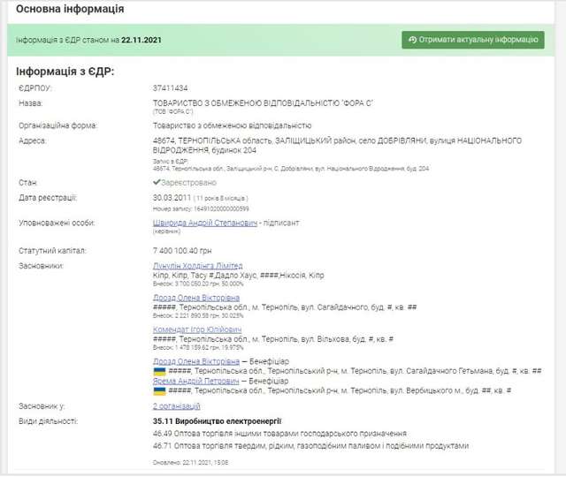The image size is (566, 477).
Task: Click the ЄДРПОУ code 37411434
Action: pyautogui.click(x=172, y=89)
